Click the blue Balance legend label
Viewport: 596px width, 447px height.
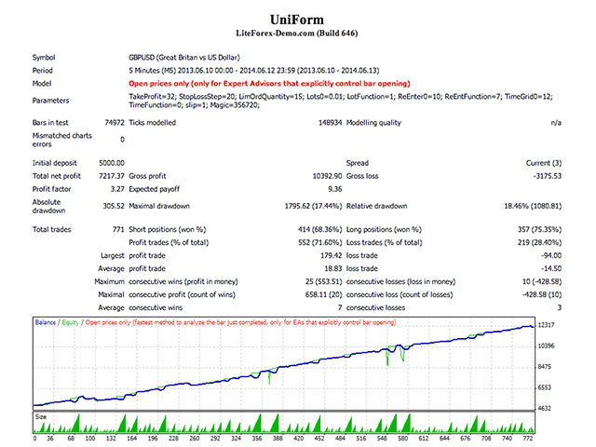pyautogui.click(x=46, y=322)
